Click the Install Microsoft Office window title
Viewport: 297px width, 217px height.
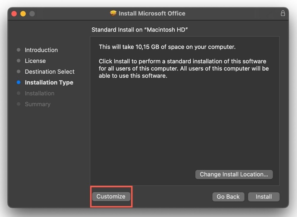click(152, 13)
